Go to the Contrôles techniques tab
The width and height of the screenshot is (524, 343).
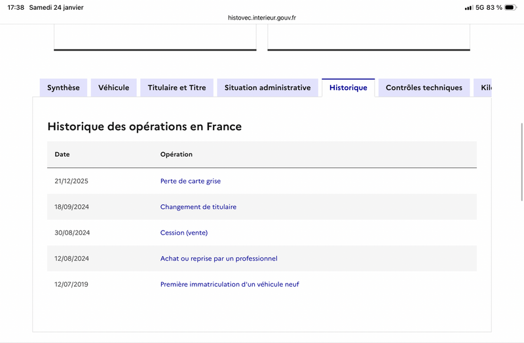[x=424, y=88]
